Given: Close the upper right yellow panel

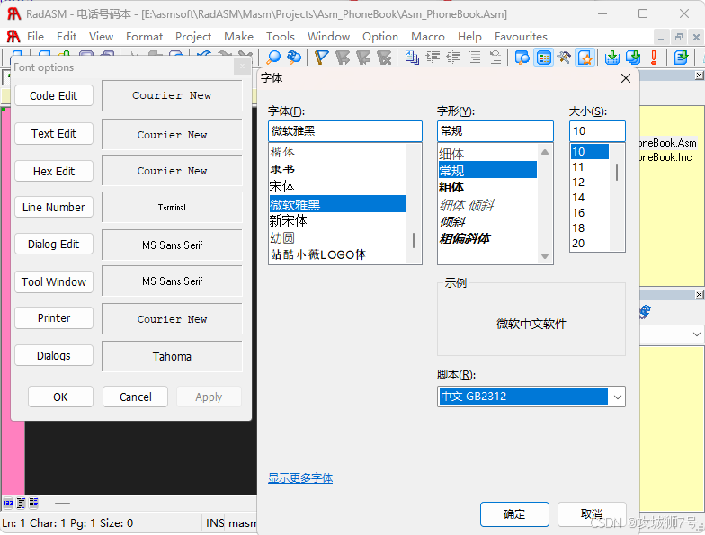Looking at the screenshot, I should 700,76.
